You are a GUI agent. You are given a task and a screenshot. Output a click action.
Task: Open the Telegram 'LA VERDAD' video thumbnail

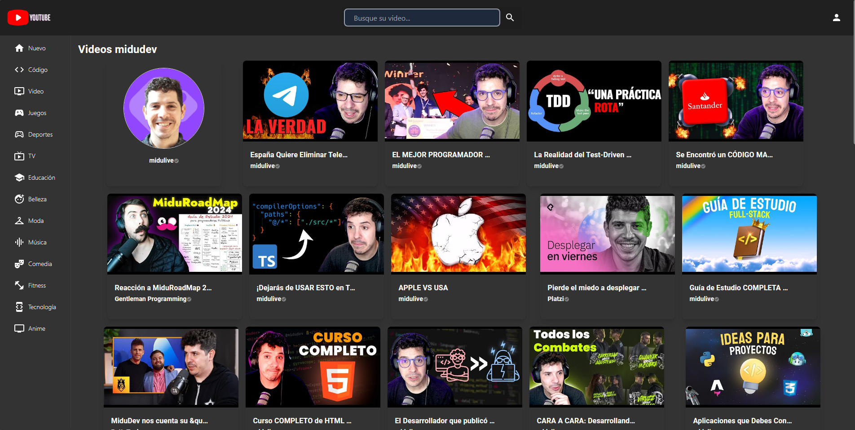tap(310, 101)
